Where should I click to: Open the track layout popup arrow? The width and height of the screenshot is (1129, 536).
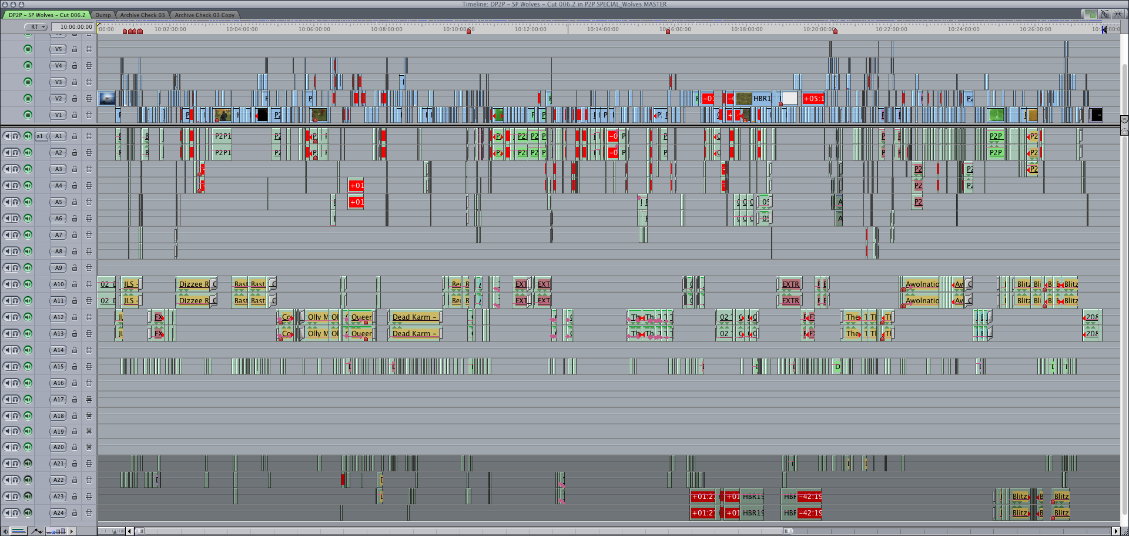click(x=72, y=531)
